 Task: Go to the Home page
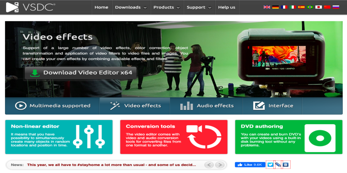click(x=101, y=7)
